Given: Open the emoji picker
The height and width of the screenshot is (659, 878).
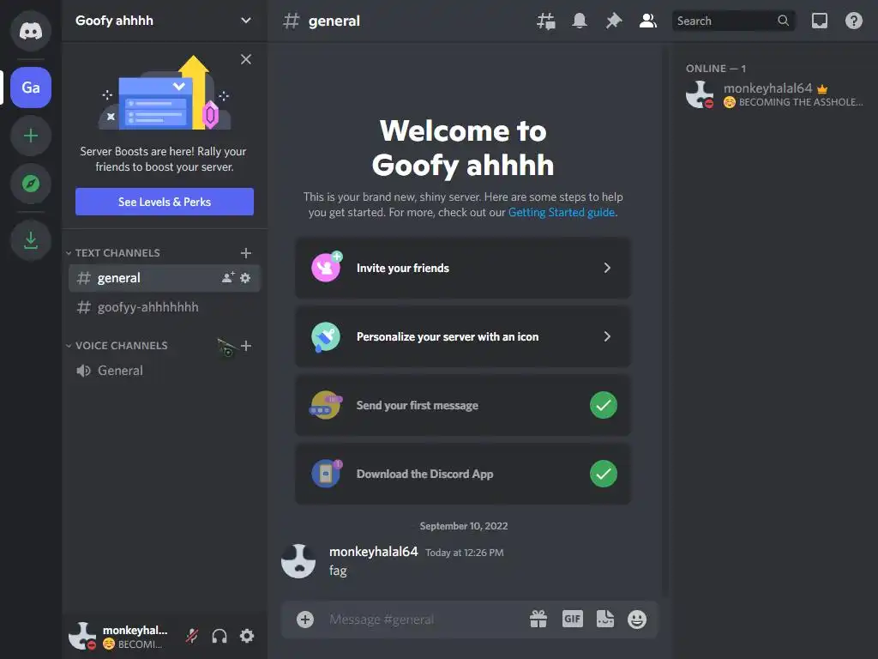Looking at the screenshot, I should coord(637,620).
